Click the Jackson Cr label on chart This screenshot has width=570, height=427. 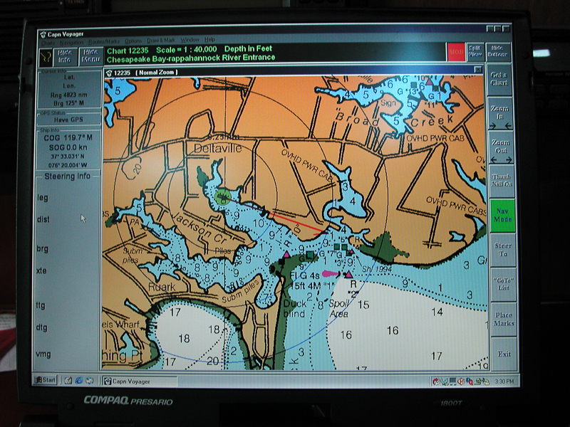[x=199, y=229]
